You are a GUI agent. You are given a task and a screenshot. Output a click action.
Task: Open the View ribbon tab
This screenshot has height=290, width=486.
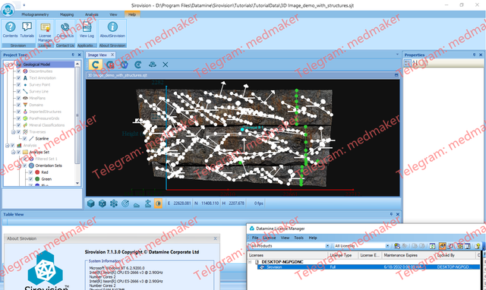[x=113, y=14]
